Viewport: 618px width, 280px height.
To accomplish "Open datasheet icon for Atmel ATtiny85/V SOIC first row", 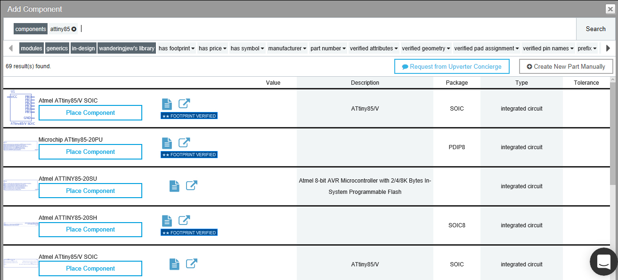I will (x=167, y=104).
